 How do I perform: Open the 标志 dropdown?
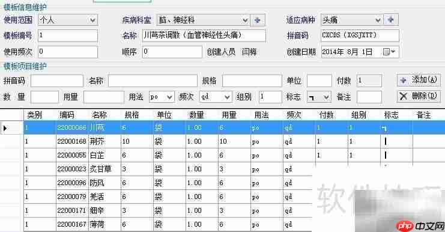coord(326,97)
